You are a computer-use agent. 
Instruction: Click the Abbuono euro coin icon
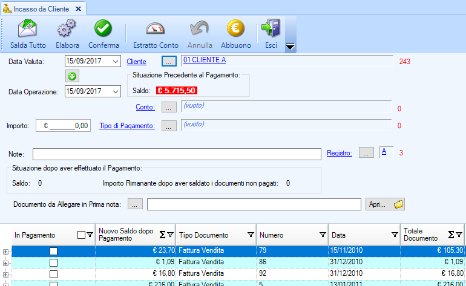point(235,33)
